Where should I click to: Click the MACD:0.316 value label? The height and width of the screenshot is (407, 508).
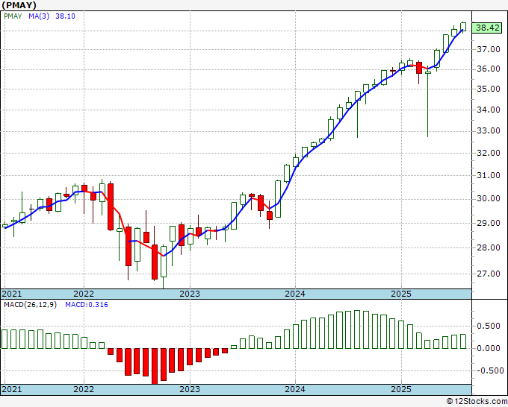coord(87,305)
